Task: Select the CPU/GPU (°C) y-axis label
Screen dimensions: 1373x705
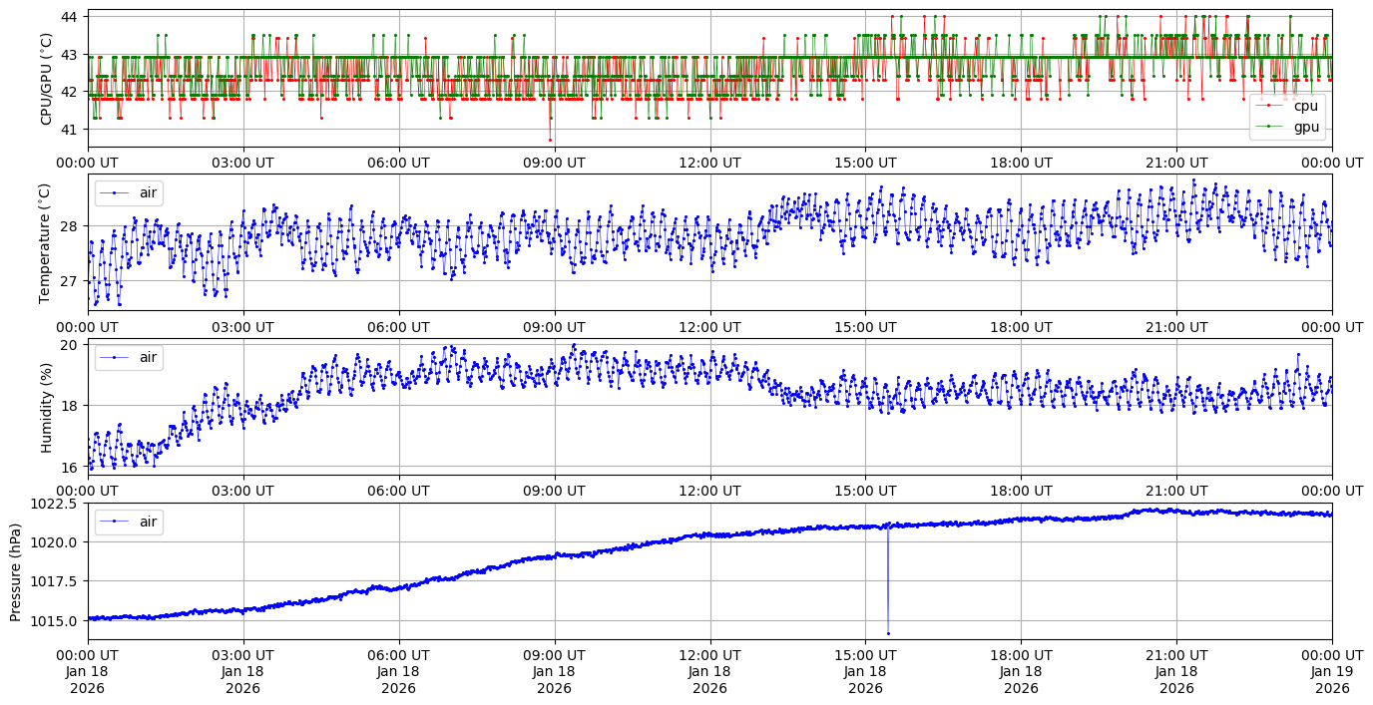Action: point(46,79)
